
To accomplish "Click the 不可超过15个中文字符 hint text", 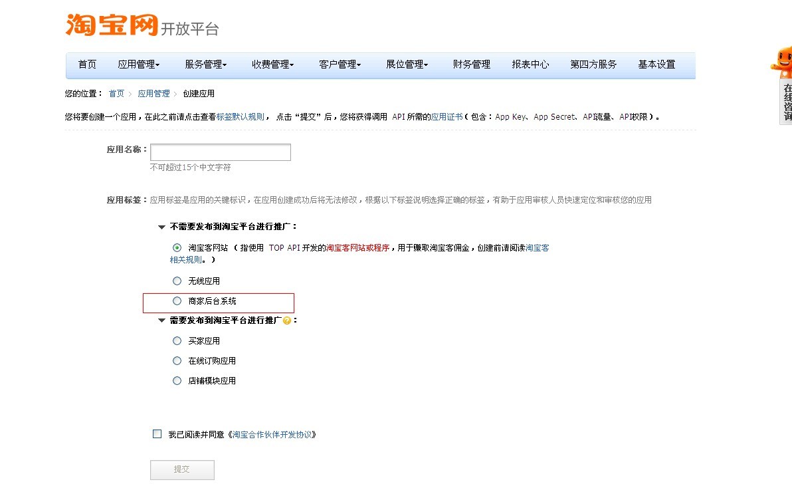I will point(191,168).
